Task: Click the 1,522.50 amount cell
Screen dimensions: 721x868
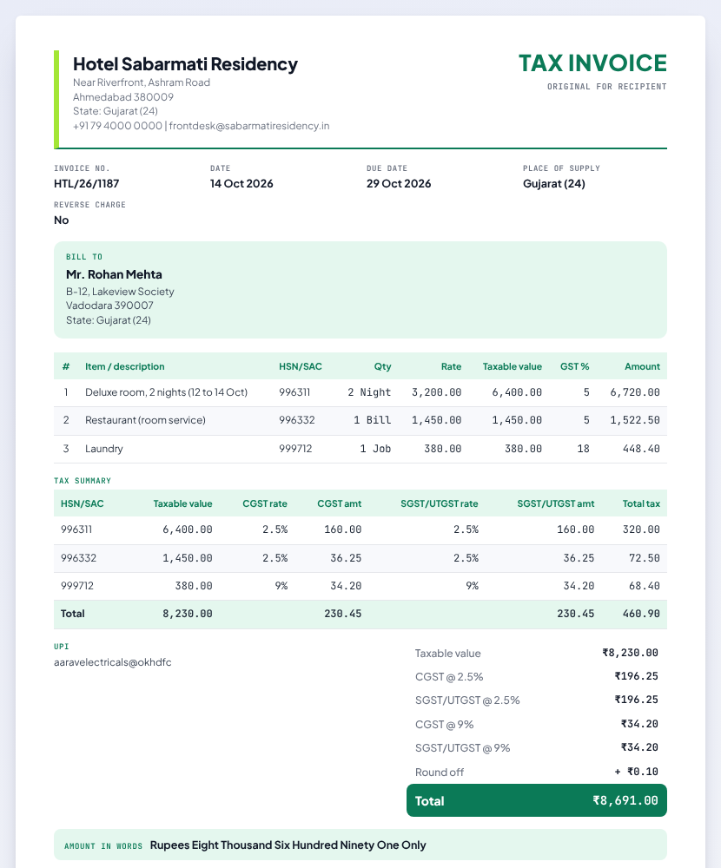Action: (635, 420)
